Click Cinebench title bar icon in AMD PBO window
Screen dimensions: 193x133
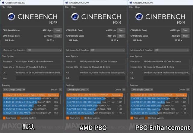[67, 3]
